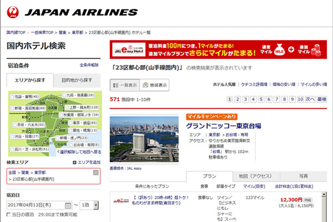333x222 pixels.
Task: Click the current page 1 button
Action: click(230, 99)
